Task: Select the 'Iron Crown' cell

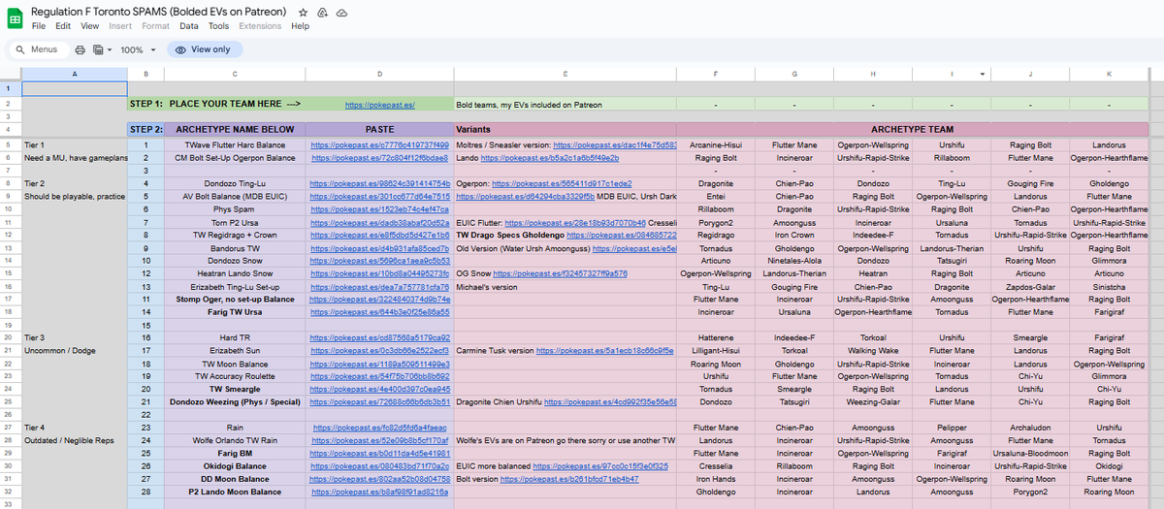Action: [x=794, y=234]
